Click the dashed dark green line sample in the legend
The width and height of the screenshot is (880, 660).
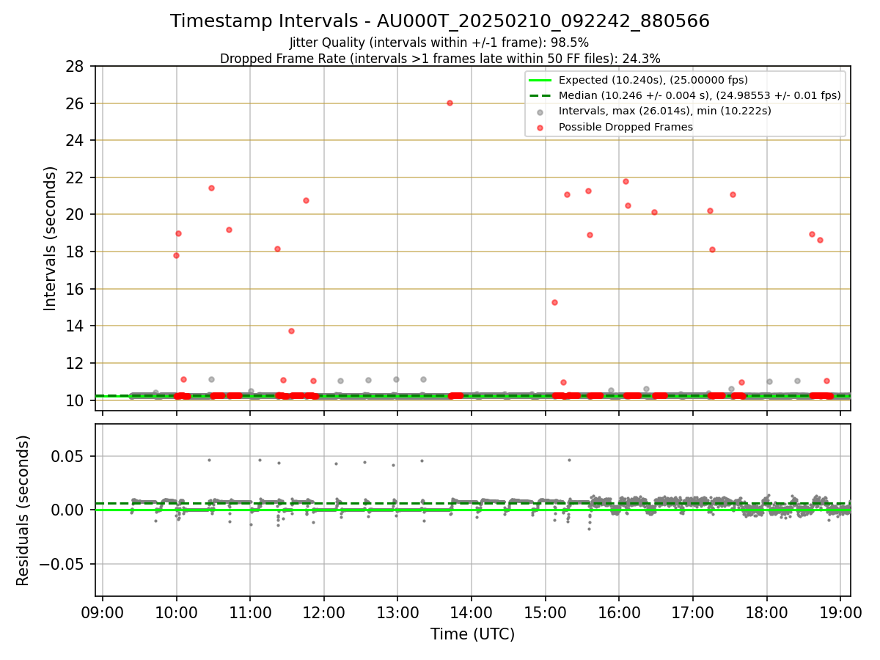pyautogui.click(x=540, y=95)
